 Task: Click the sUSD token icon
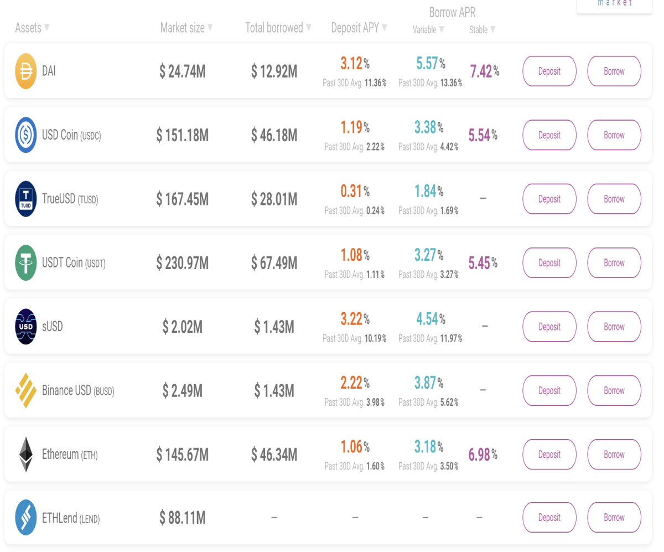click(26, 327)
